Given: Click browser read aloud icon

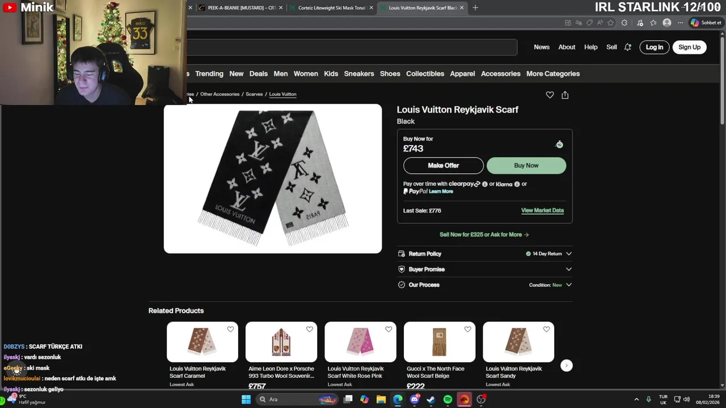Looking at the screenshot, I should [600, 23].
